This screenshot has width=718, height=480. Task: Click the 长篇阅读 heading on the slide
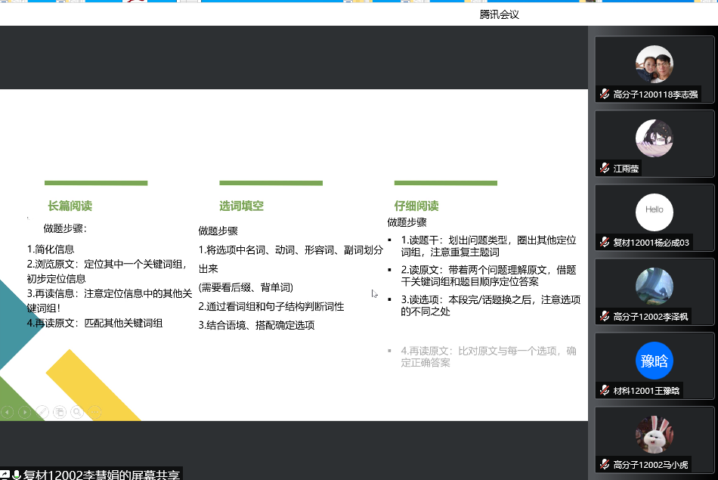click(70, 206)
